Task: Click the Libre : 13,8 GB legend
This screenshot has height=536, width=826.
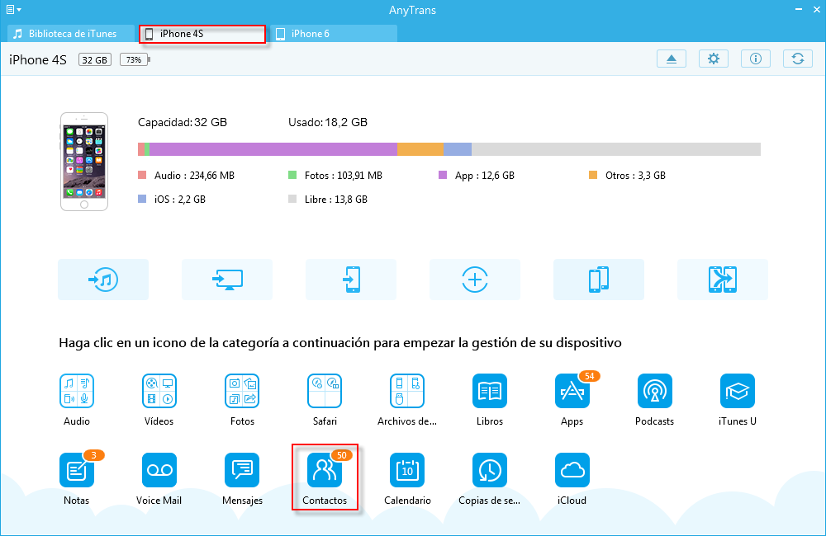Action: tap(328, 200)
